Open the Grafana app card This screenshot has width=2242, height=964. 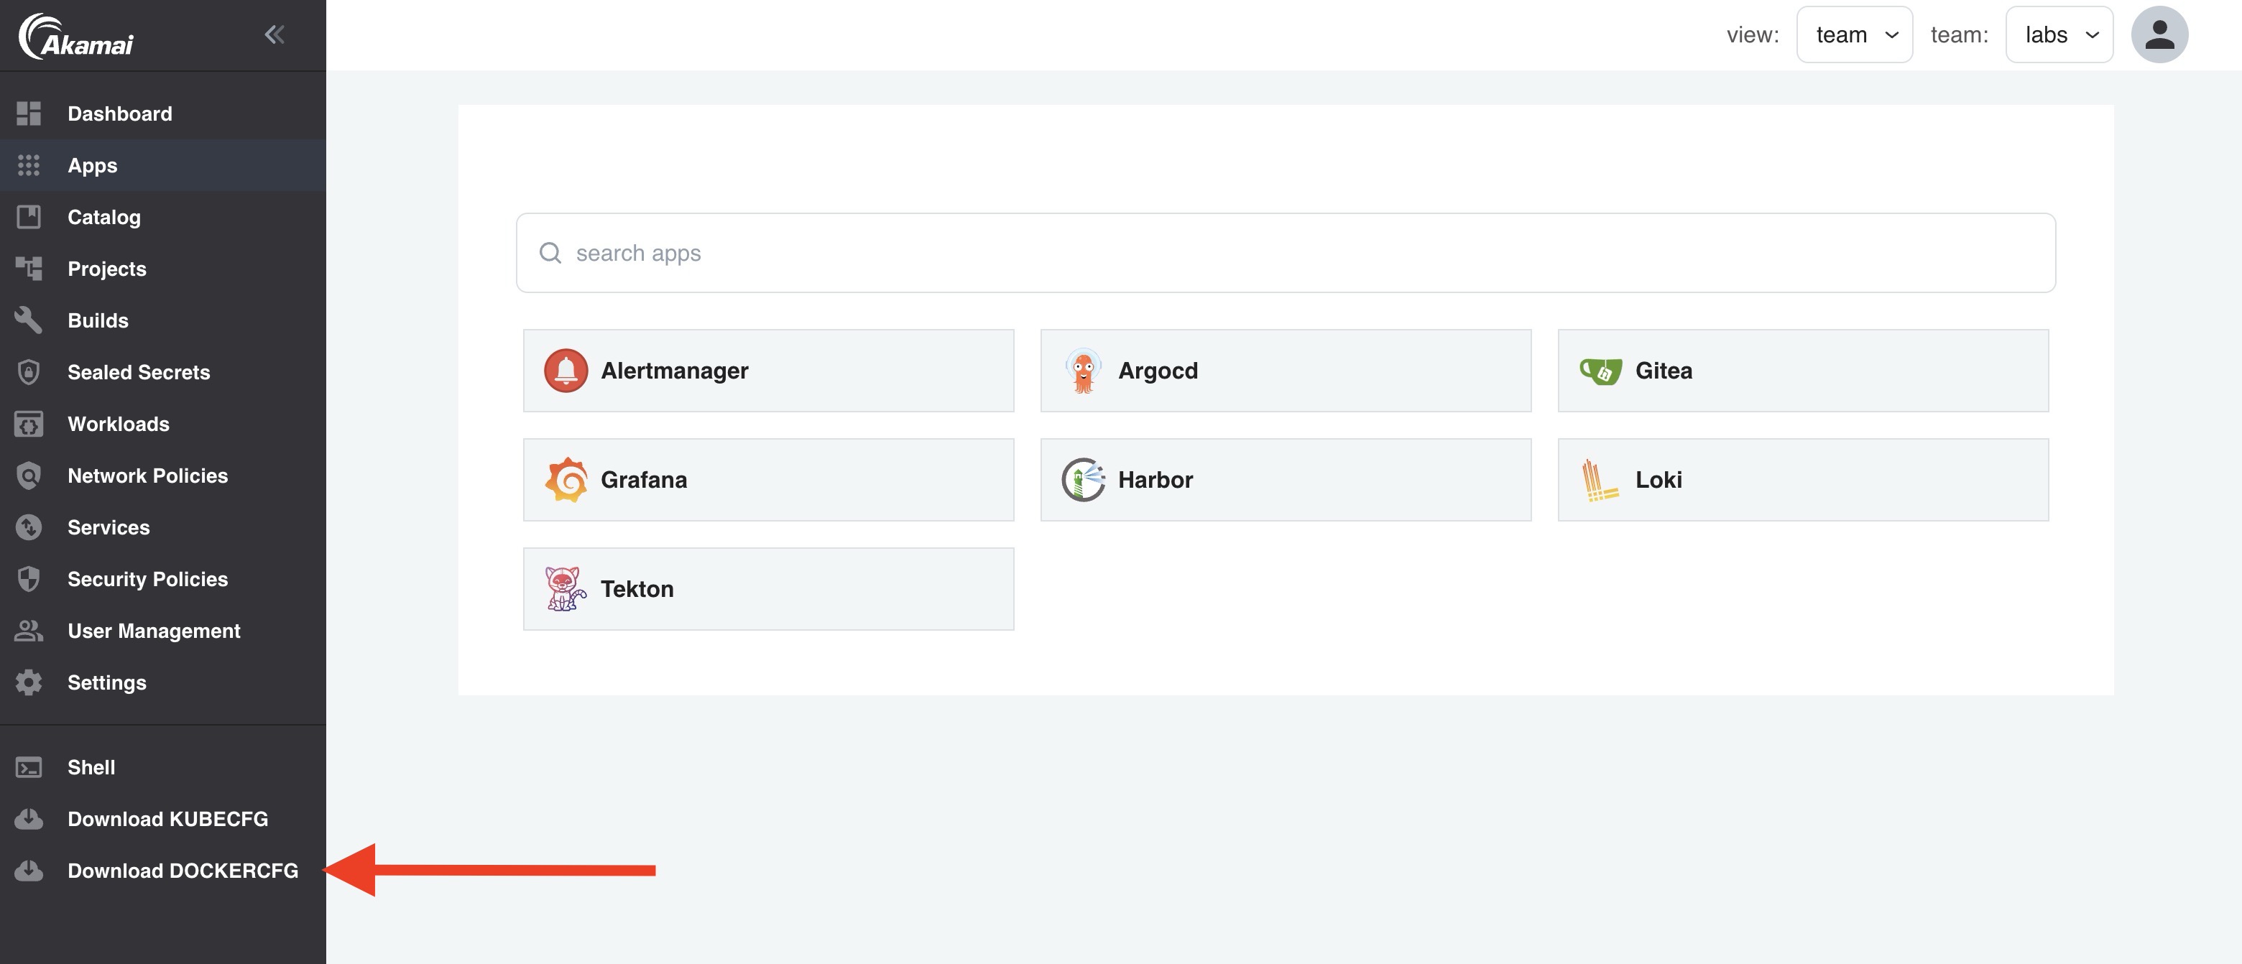(x=768, y=481)
